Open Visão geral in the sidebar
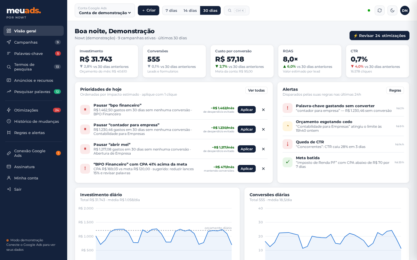Viewport: 417px width, 260px height. tap(34, 31)
